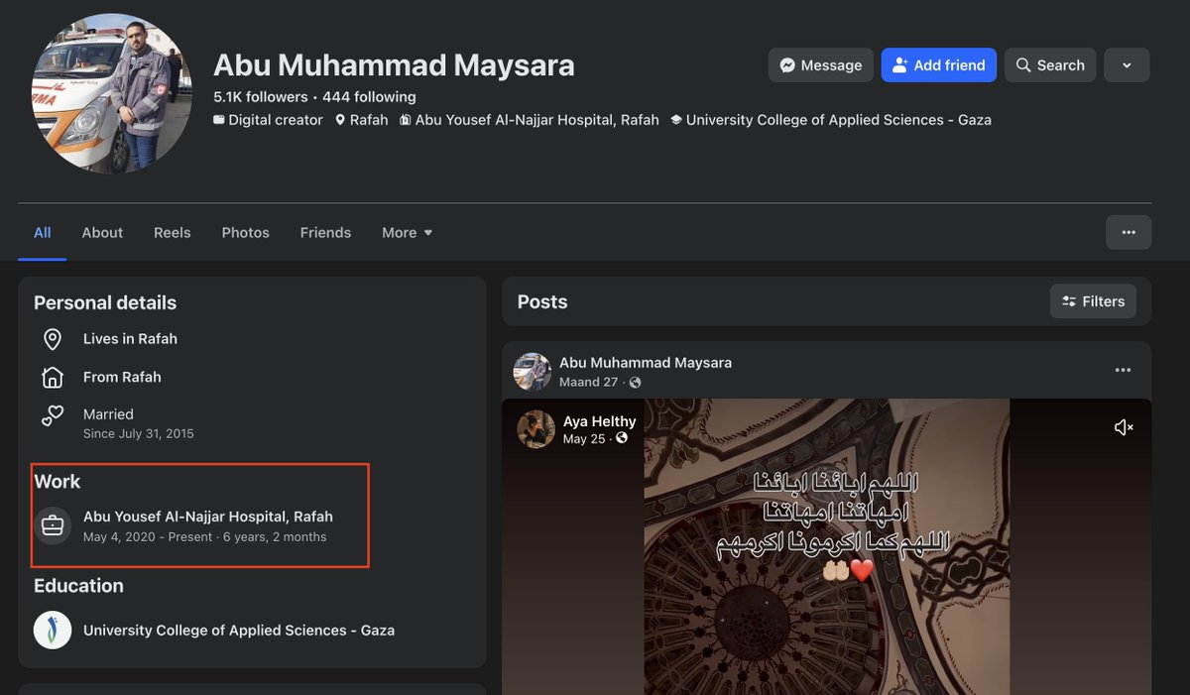Click the From Rafah detail

(x=122, y=377)
